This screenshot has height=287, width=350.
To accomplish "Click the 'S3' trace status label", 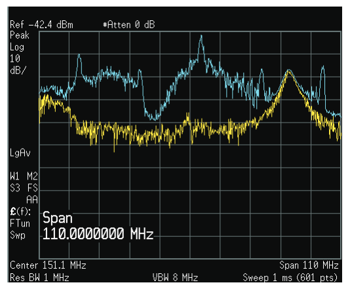I will [x=15, y=188].
